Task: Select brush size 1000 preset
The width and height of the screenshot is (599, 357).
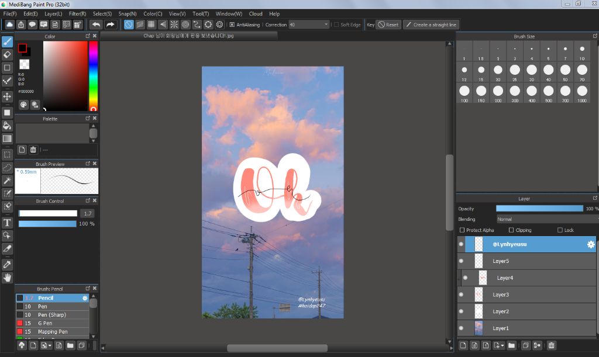Action: [582, 93]
